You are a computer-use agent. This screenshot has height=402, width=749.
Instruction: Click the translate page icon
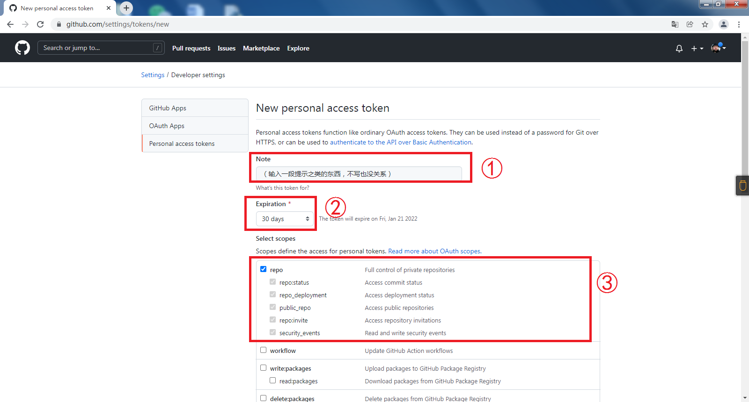675,24
